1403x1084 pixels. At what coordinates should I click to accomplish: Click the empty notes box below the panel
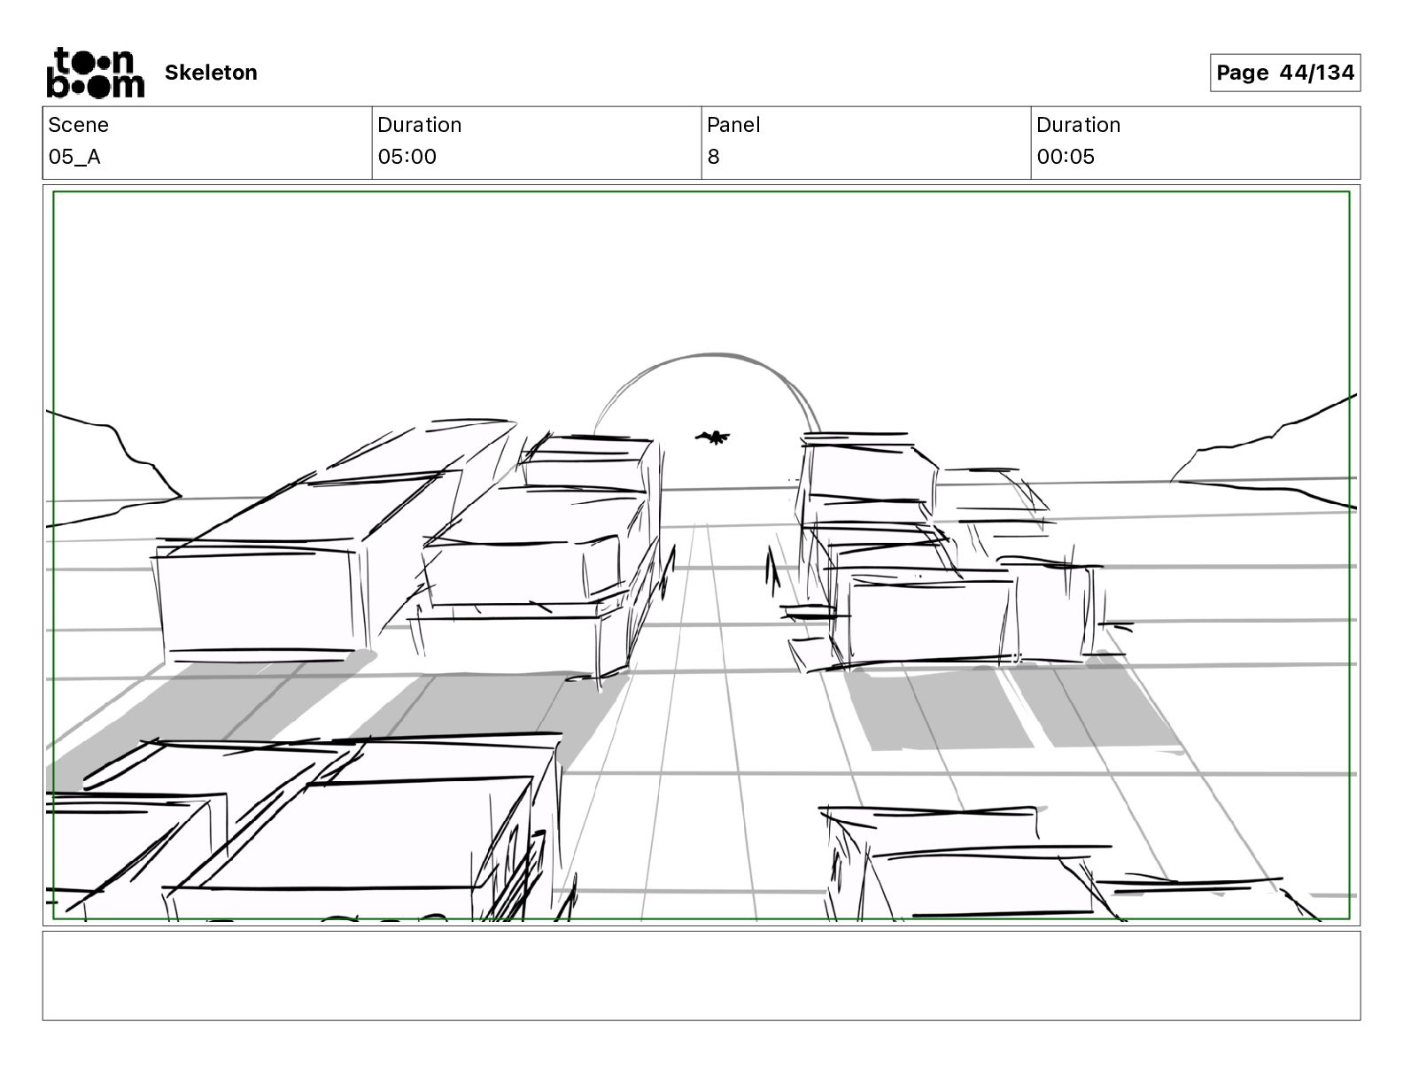[x=701, y=975]
